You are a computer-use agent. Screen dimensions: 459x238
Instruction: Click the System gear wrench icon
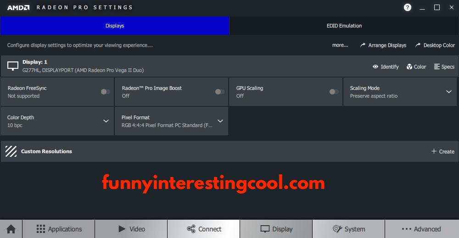point(337,229)
